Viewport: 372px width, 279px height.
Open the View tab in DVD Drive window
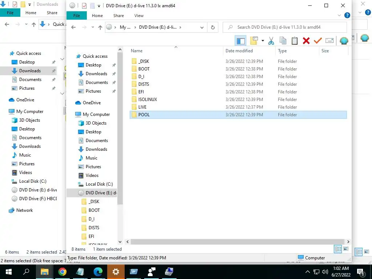(139, 15)
